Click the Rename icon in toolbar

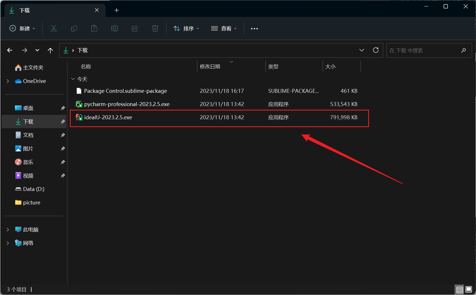pyautogui.click(x=115, y=28)
